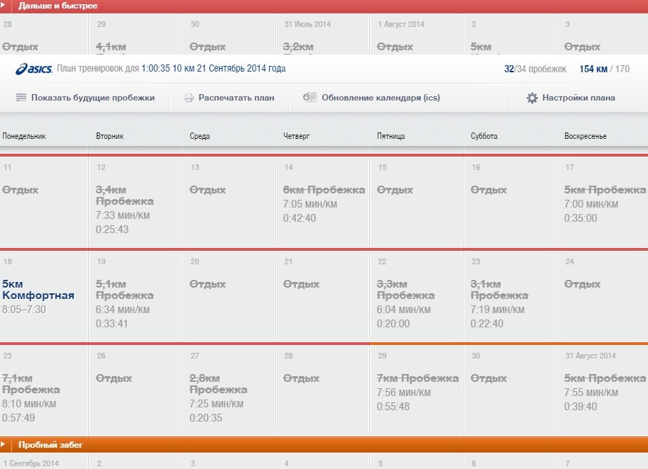Screen dimensions: 648x469
Task: Click the list icon beside Показать будущие пробежки
Action: click(21, 98)
